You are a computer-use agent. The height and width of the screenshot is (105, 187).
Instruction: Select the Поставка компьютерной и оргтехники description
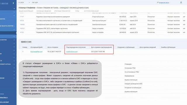pos(59,21)
